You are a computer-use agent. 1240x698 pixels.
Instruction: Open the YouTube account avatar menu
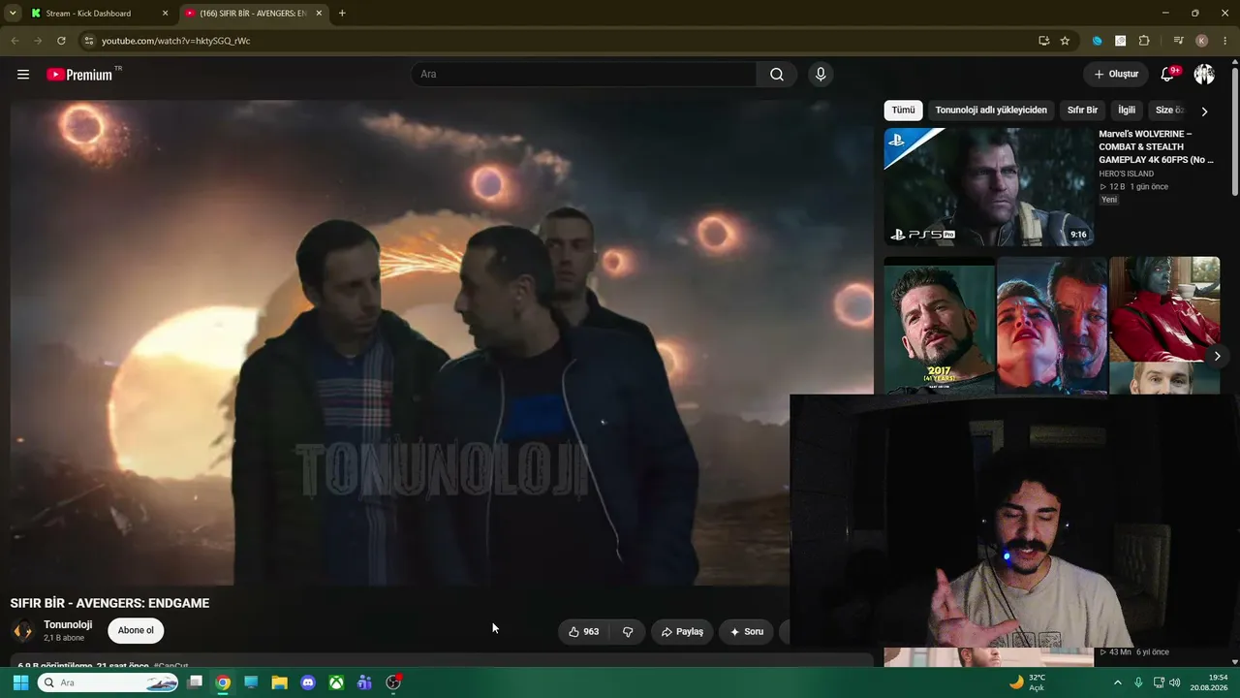click(x=1204, y=75)
